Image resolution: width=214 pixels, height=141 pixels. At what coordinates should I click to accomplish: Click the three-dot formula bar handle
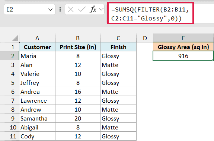[60, 9]
